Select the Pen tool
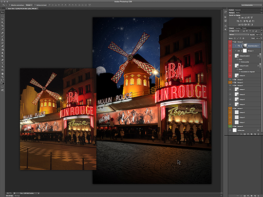The width and height of the screenshot is (263, 197). point(3,60)
